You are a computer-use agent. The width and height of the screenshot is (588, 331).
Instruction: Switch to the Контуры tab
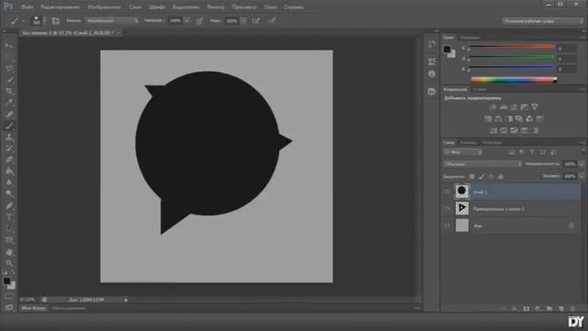pyautogui.click(x=492, y=143)
